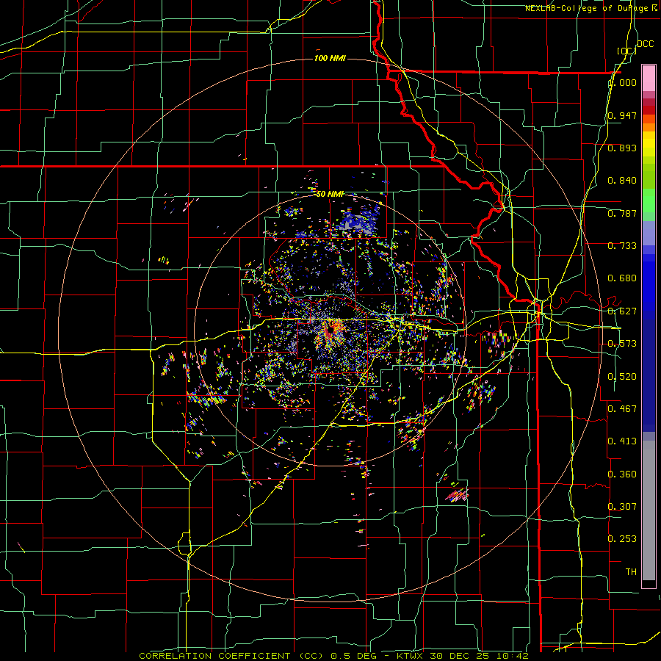Screen dimensions: 661x661
Task: Click the 0.680 scale value
Action: coord(622,278)
